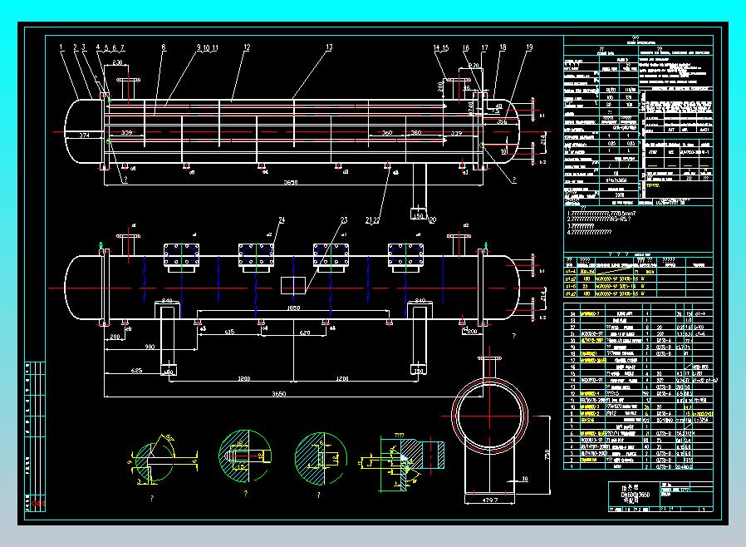Select part callout number 23 label

(343, 220)
